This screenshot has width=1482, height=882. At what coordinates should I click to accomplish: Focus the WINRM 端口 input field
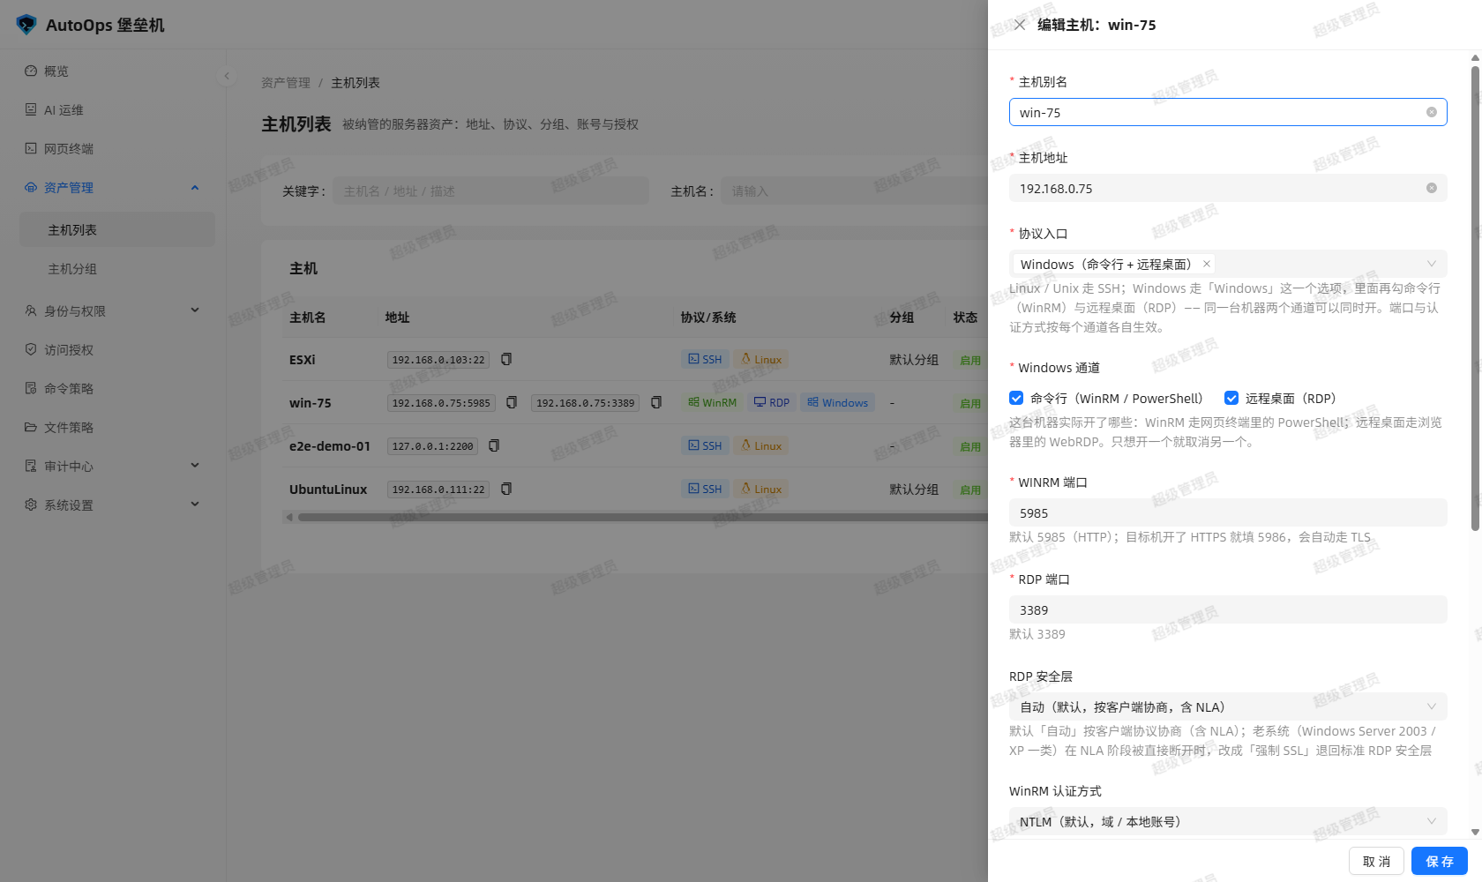(x=1228, y=512)
